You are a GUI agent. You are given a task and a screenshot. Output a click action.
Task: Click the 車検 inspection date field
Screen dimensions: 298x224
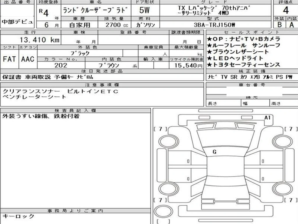79,40
